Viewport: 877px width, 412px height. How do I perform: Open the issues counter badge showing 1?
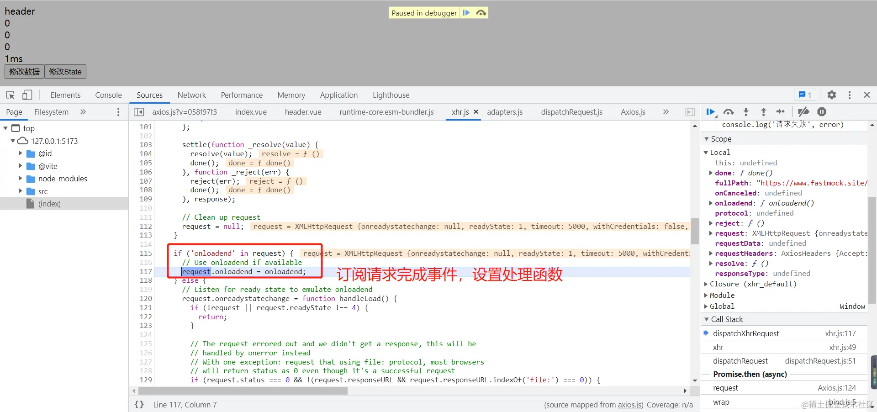[805, 95]
